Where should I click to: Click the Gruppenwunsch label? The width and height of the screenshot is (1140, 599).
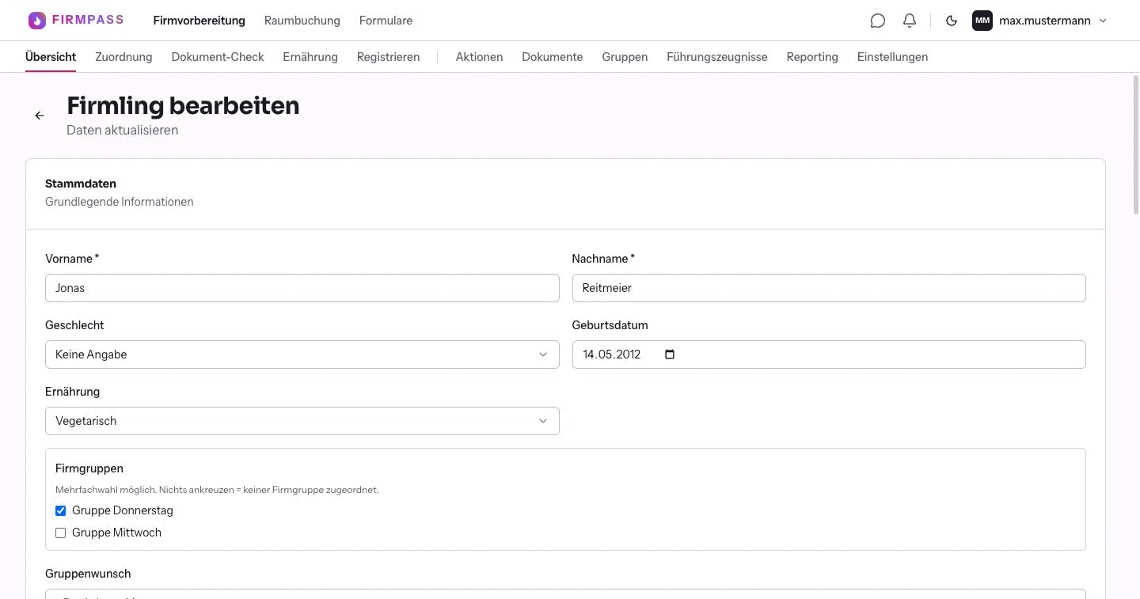(x=88, y=574)
